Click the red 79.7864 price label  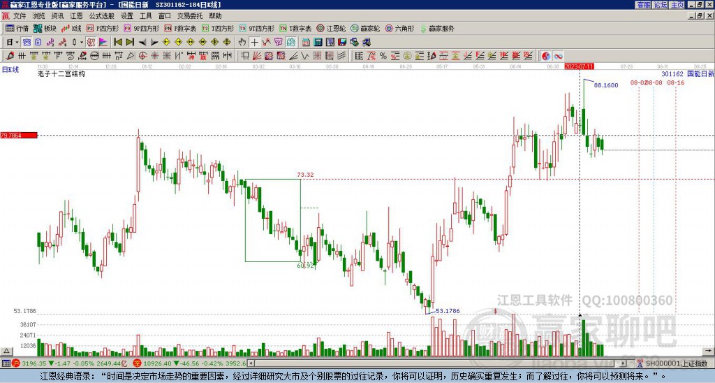pyautogui.click(x=19, y=136)
